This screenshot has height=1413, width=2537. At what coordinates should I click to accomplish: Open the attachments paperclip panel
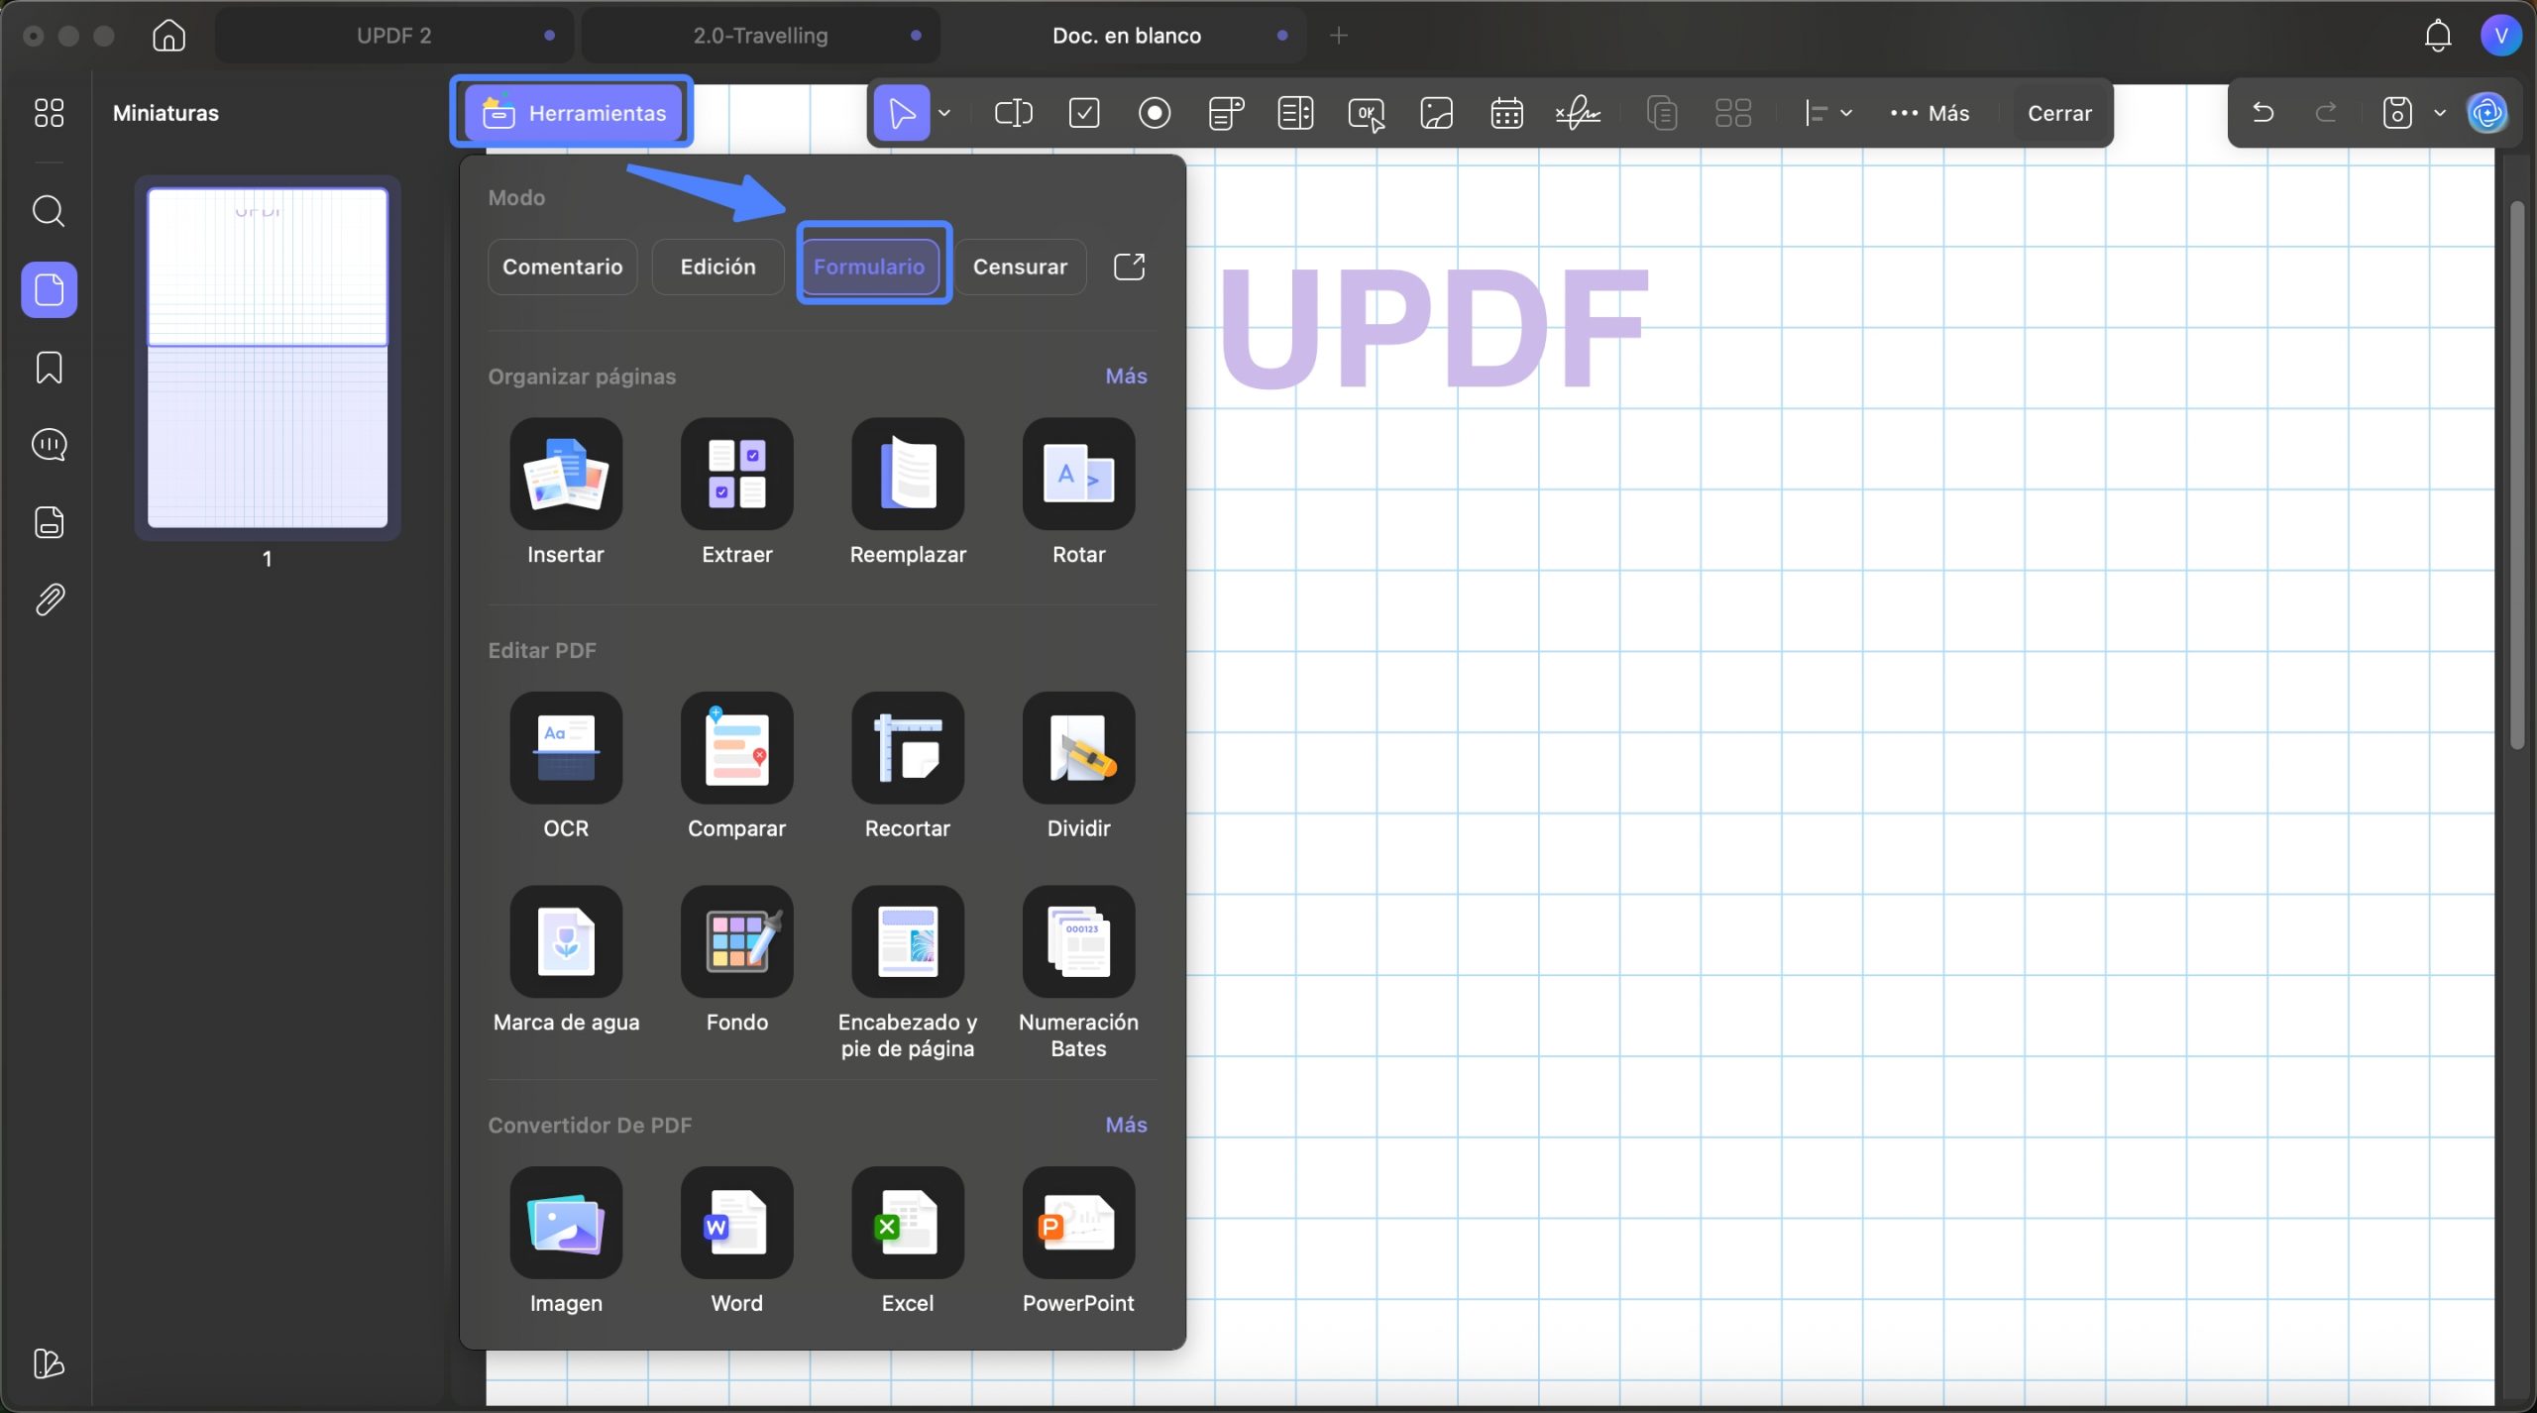49,599
